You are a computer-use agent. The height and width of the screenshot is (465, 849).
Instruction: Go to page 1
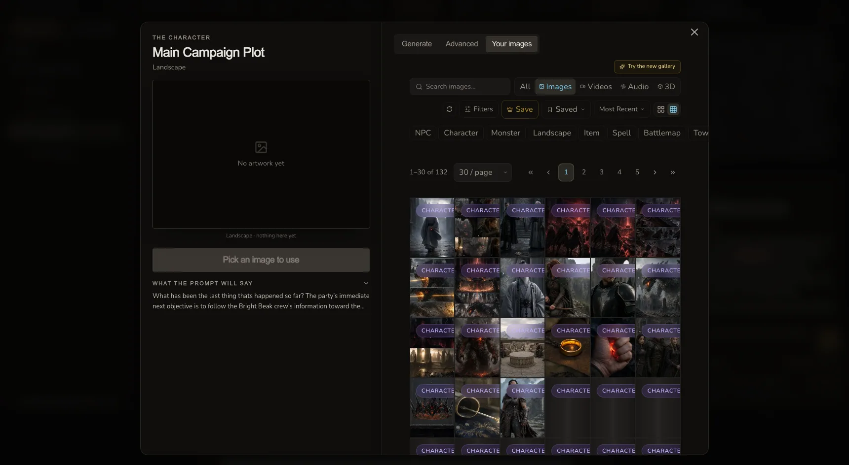pos(566,172)
